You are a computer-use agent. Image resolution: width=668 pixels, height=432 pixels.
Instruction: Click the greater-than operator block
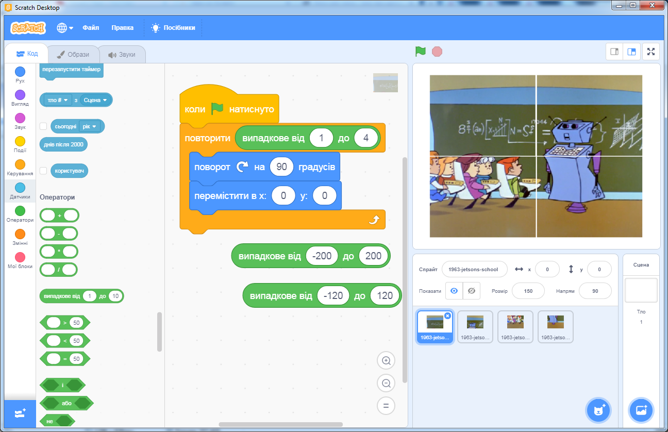[x=65, y=323]
